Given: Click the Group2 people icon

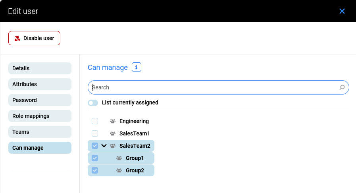Looking at the screenshot, I should point(119,170).
